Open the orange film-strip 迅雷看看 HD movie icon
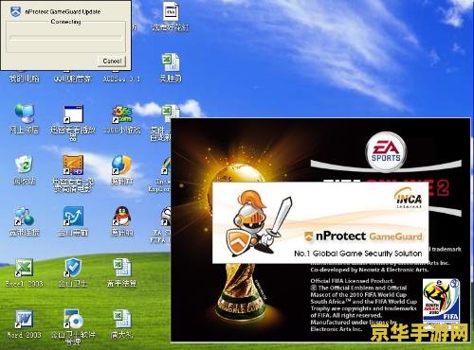This screenshot has width=474, height=350. (x=73, y=165)
